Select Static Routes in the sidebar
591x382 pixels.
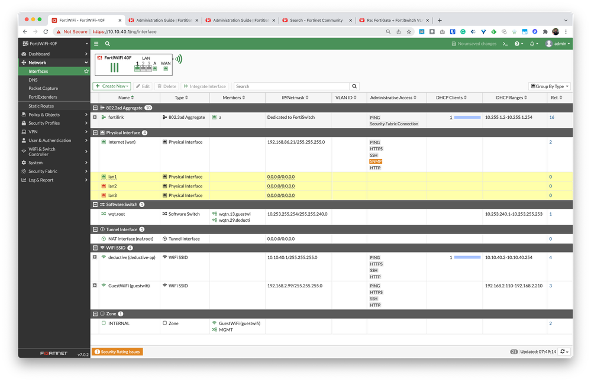point(41,106)
